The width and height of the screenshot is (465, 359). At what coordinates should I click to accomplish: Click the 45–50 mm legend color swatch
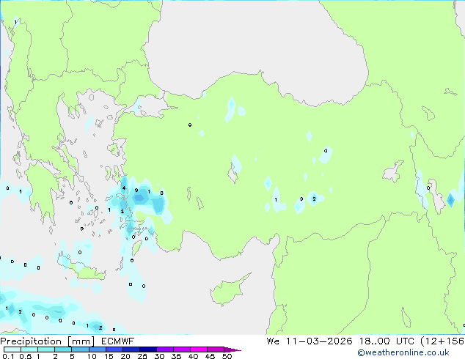[216, 349]
